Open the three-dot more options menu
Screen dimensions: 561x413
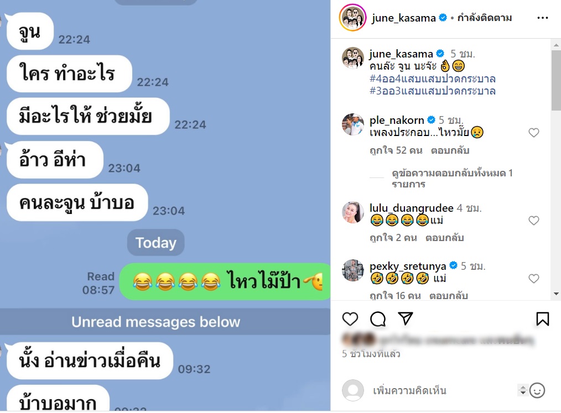(x=542, y=18)
